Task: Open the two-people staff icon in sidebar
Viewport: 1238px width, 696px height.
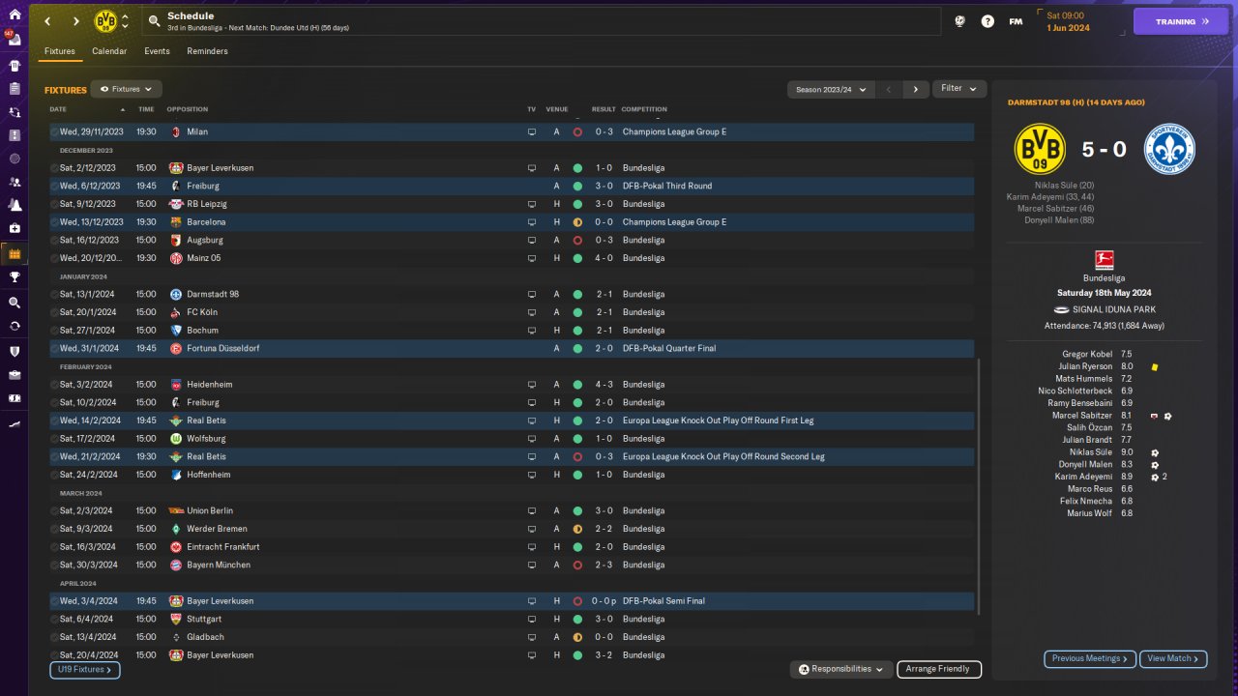Action: pos(15,182)
